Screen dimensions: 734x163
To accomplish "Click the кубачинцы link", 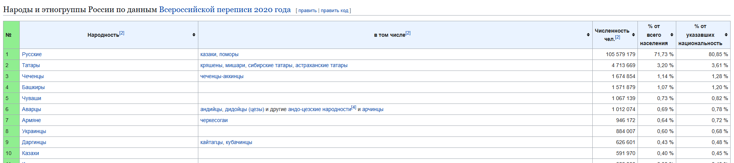I will (x=239, y=142).
